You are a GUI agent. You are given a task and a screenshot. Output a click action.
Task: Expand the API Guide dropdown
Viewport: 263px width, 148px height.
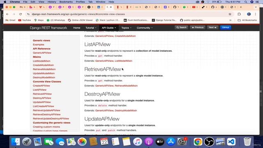(x=108, y=28)
